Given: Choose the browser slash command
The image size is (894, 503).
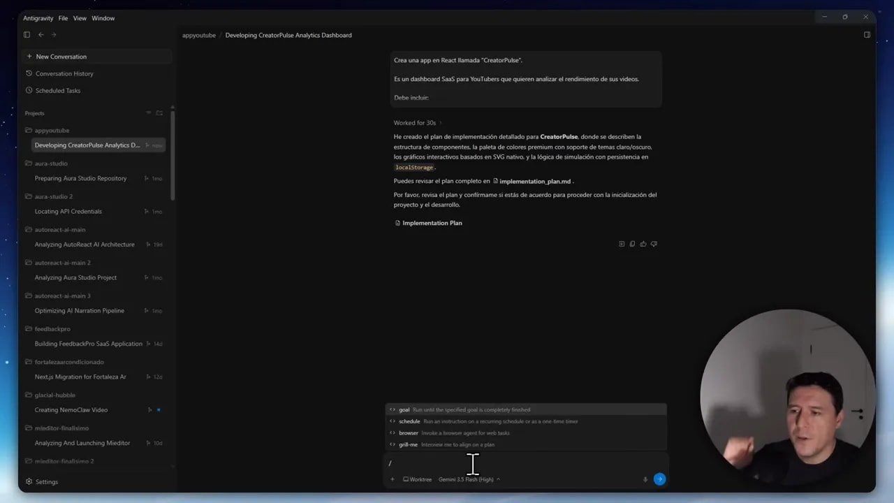Looking at the screenshot, I should coord(526,433).
